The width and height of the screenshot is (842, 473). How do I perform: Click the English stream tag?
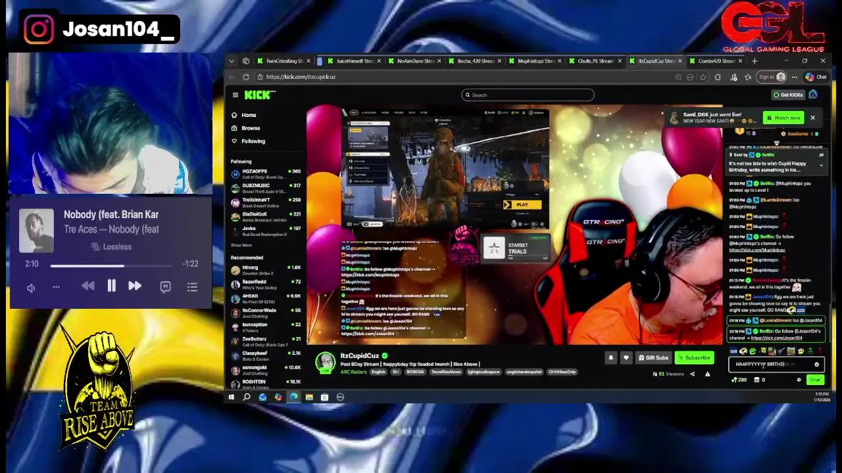[x=378, y=372]
